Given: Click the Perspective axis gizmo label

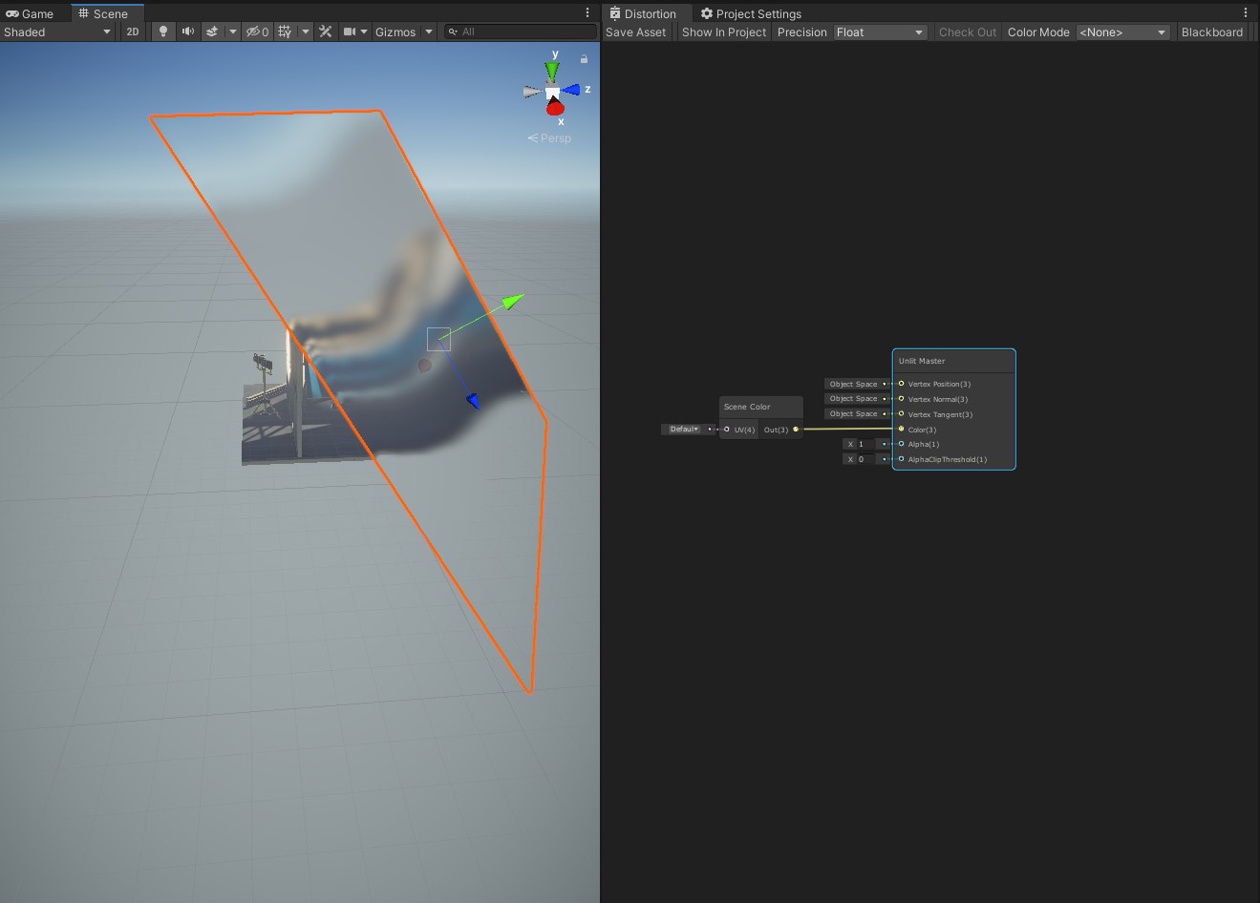Looking at the screenshot, I should [x=549, y=137].
